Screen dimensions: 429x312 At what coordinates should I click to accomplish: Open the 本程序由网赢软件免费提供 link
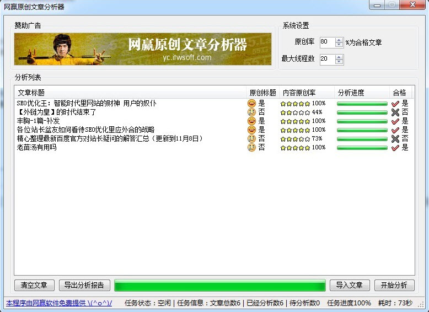[59, 303]
